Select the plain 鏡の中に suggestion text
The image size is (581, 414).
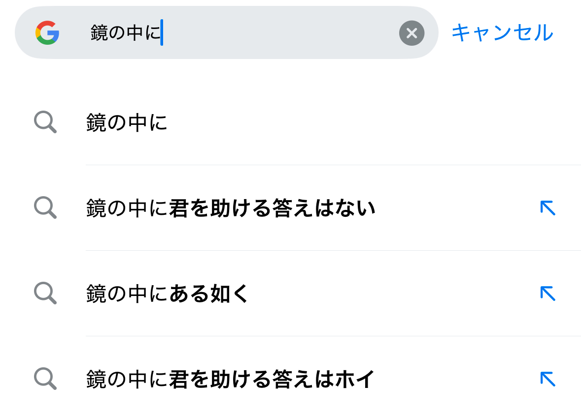[x=127, y=122]
